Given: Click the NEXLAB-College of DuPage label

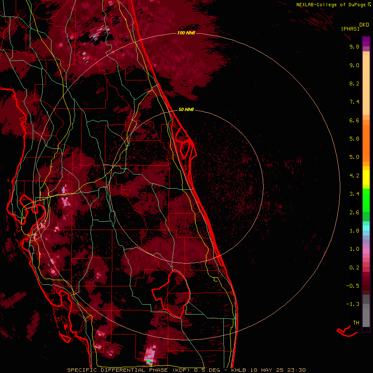Looking at the screenshot, I should (x=331, y=5).
